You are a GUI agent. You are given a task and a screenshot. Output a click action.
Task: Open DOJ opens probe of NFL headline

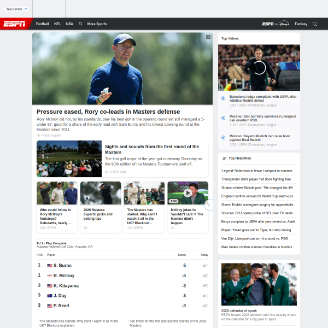257,213
